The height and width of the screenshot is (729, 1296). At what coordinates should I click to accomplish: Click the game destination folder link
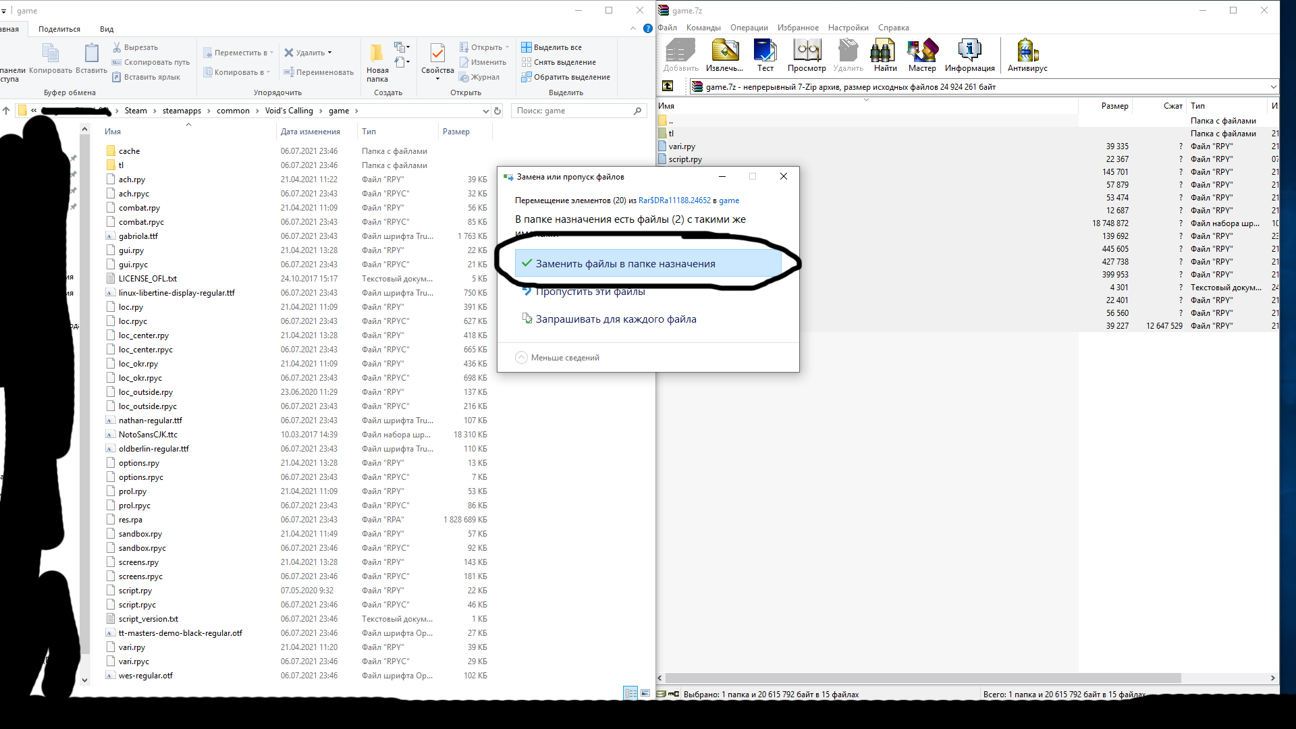click(x=728, y=200)
